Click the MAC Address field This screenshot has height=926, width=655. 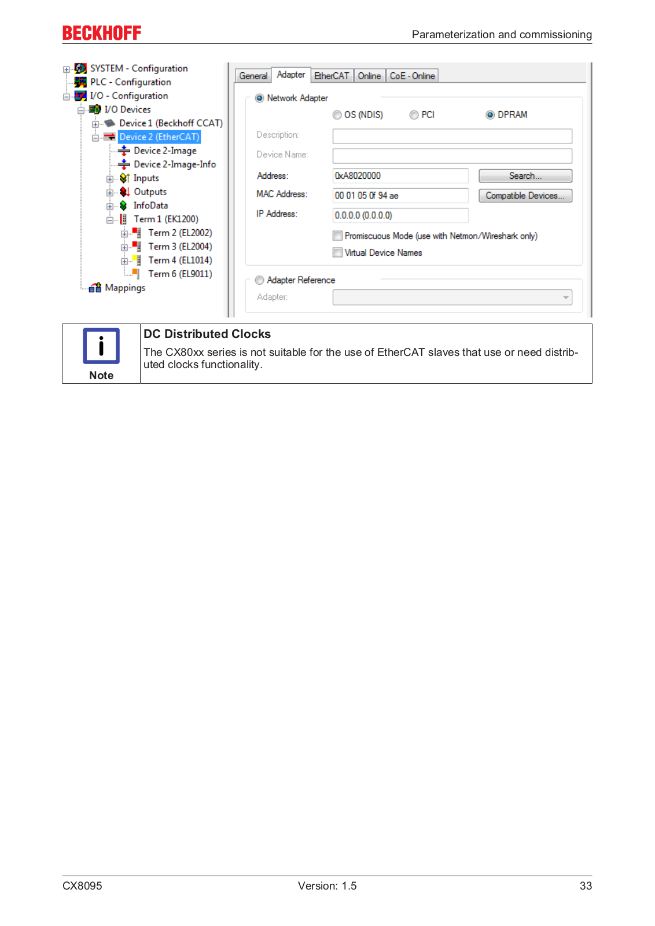(x=400, y=196)
